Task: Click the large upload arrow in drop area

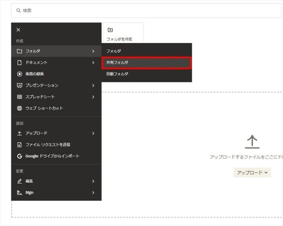Action: [x=252, y=142]
